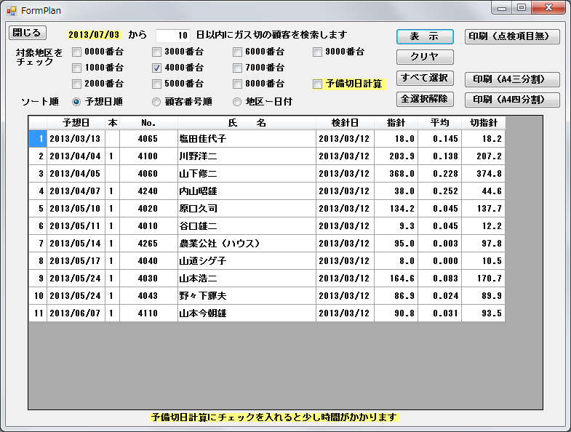Uncheck the 4000番台 checkbox

point(157,68)
